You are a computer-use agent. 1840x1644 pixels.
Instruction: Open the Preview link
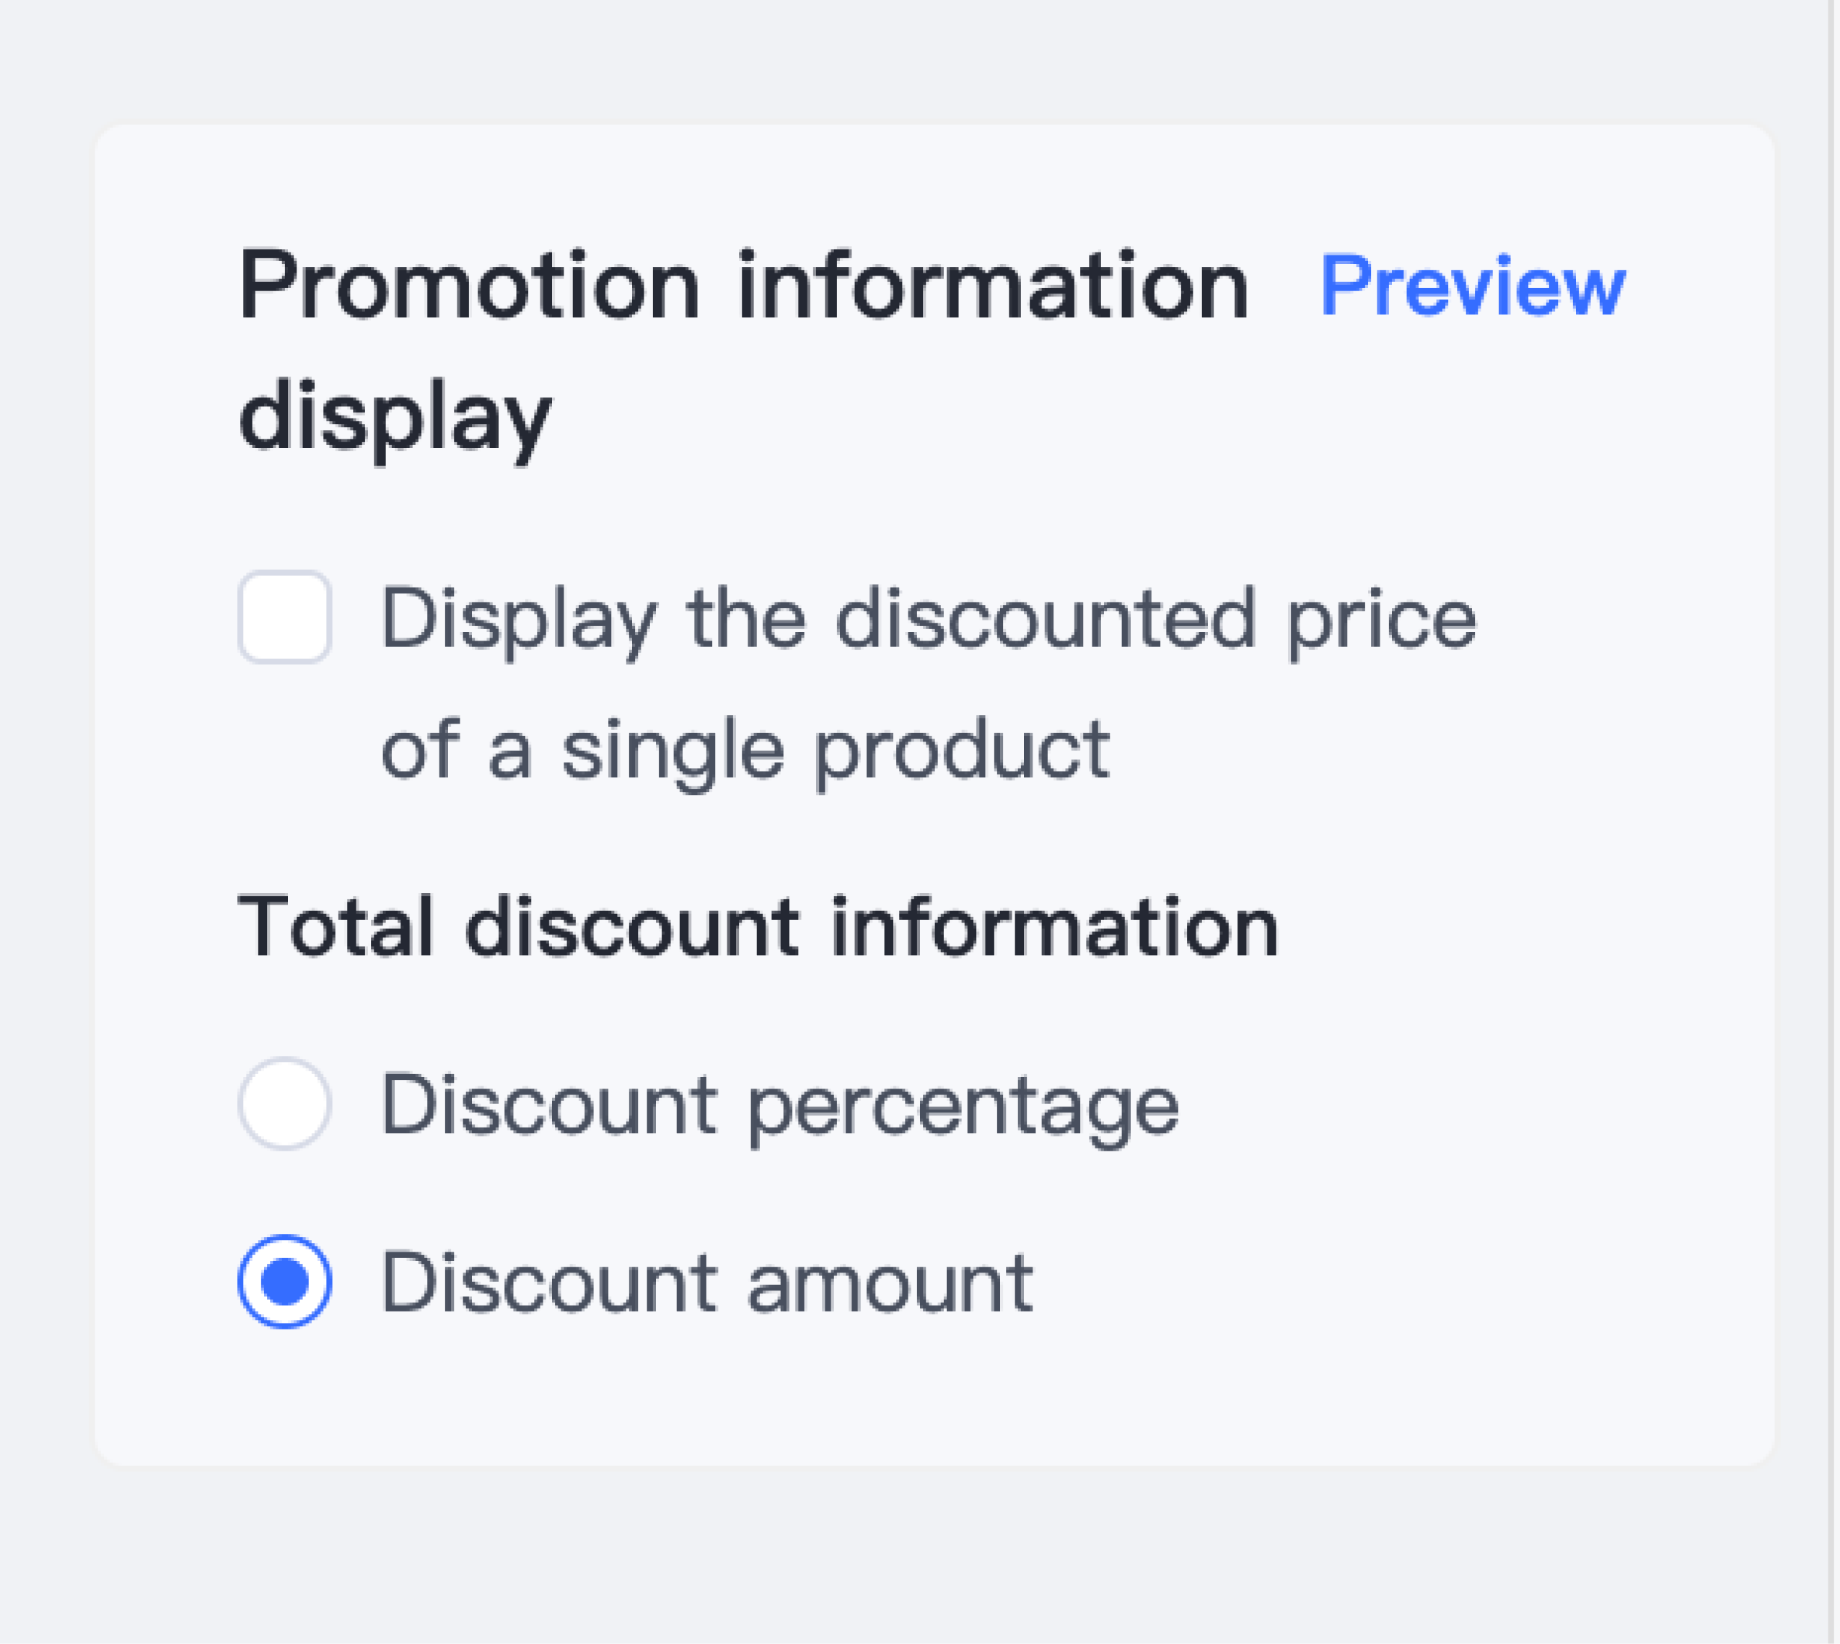(1472, 287)
